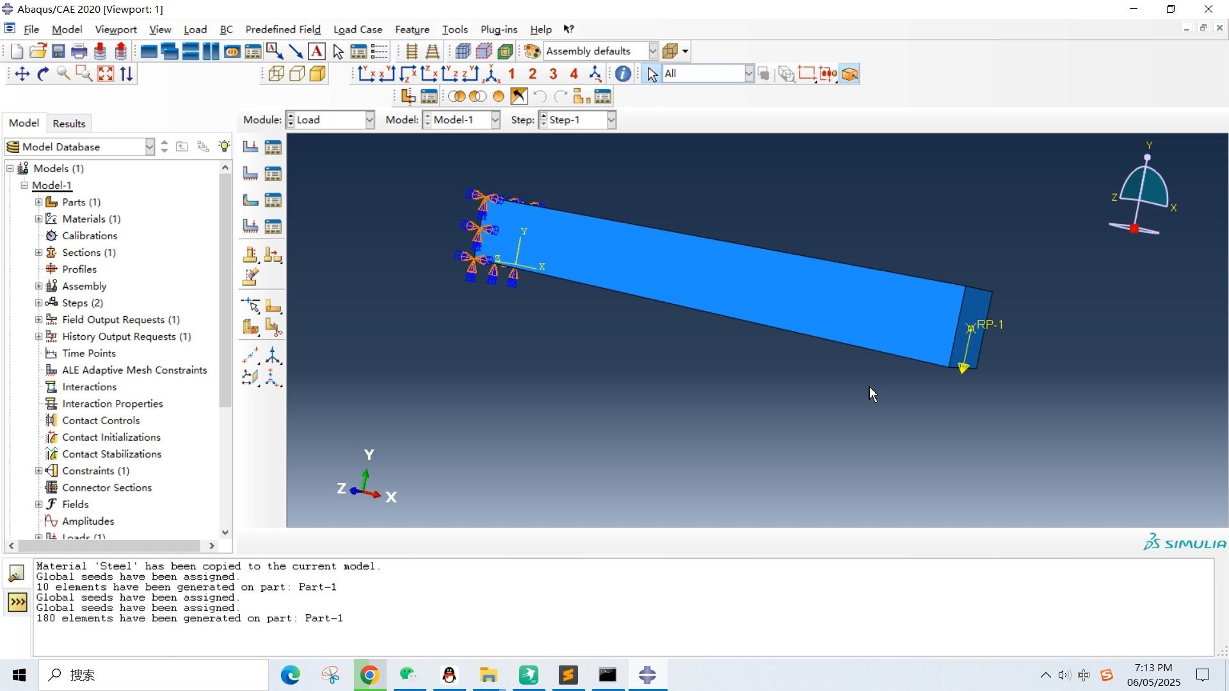The width and height of the screenshot is (1229, 691).
Task: Toggle perspective on
Action: tap(433, 52)
